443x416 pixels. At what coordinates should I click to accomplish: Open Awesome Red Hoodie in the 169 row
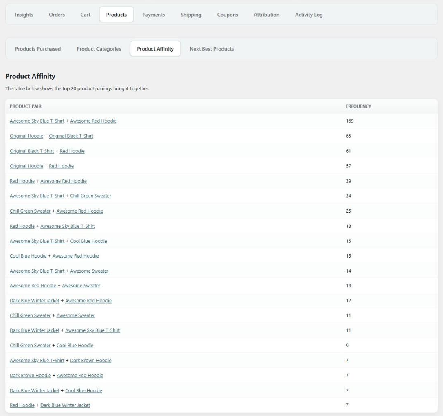(x=93, y=121)
